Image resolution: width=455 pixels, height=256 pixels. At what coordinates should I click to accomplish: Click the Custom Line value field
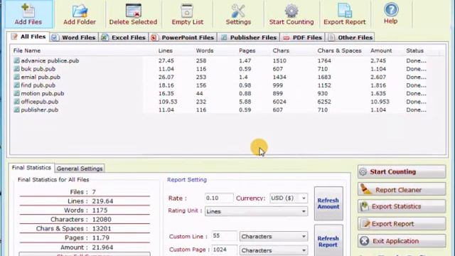pos(224,236)
